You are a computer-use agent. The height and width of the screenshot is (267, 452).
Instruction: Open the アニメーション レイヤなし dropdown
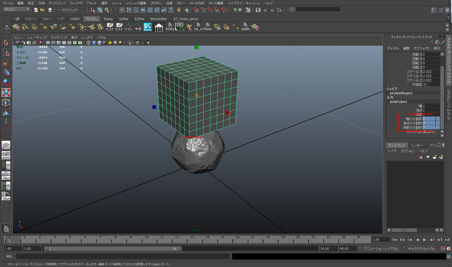click(381, 249)
